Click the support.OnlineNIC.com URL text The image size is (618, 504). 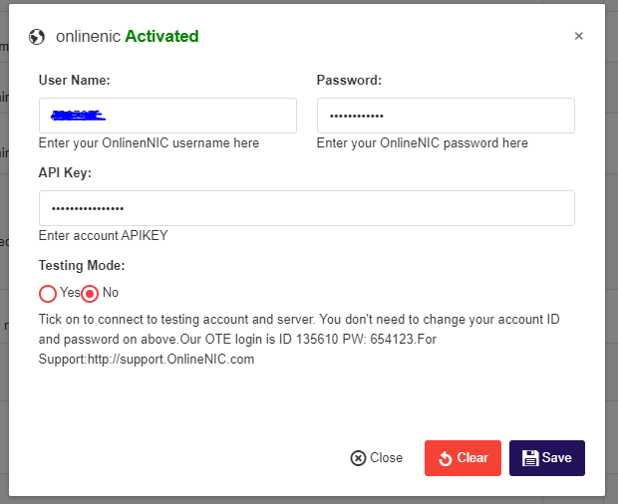(x=171, y=360)
